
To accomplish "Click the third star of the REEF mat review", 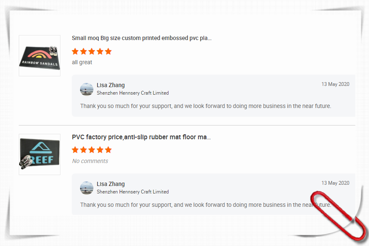I will [x=92, y=150].
